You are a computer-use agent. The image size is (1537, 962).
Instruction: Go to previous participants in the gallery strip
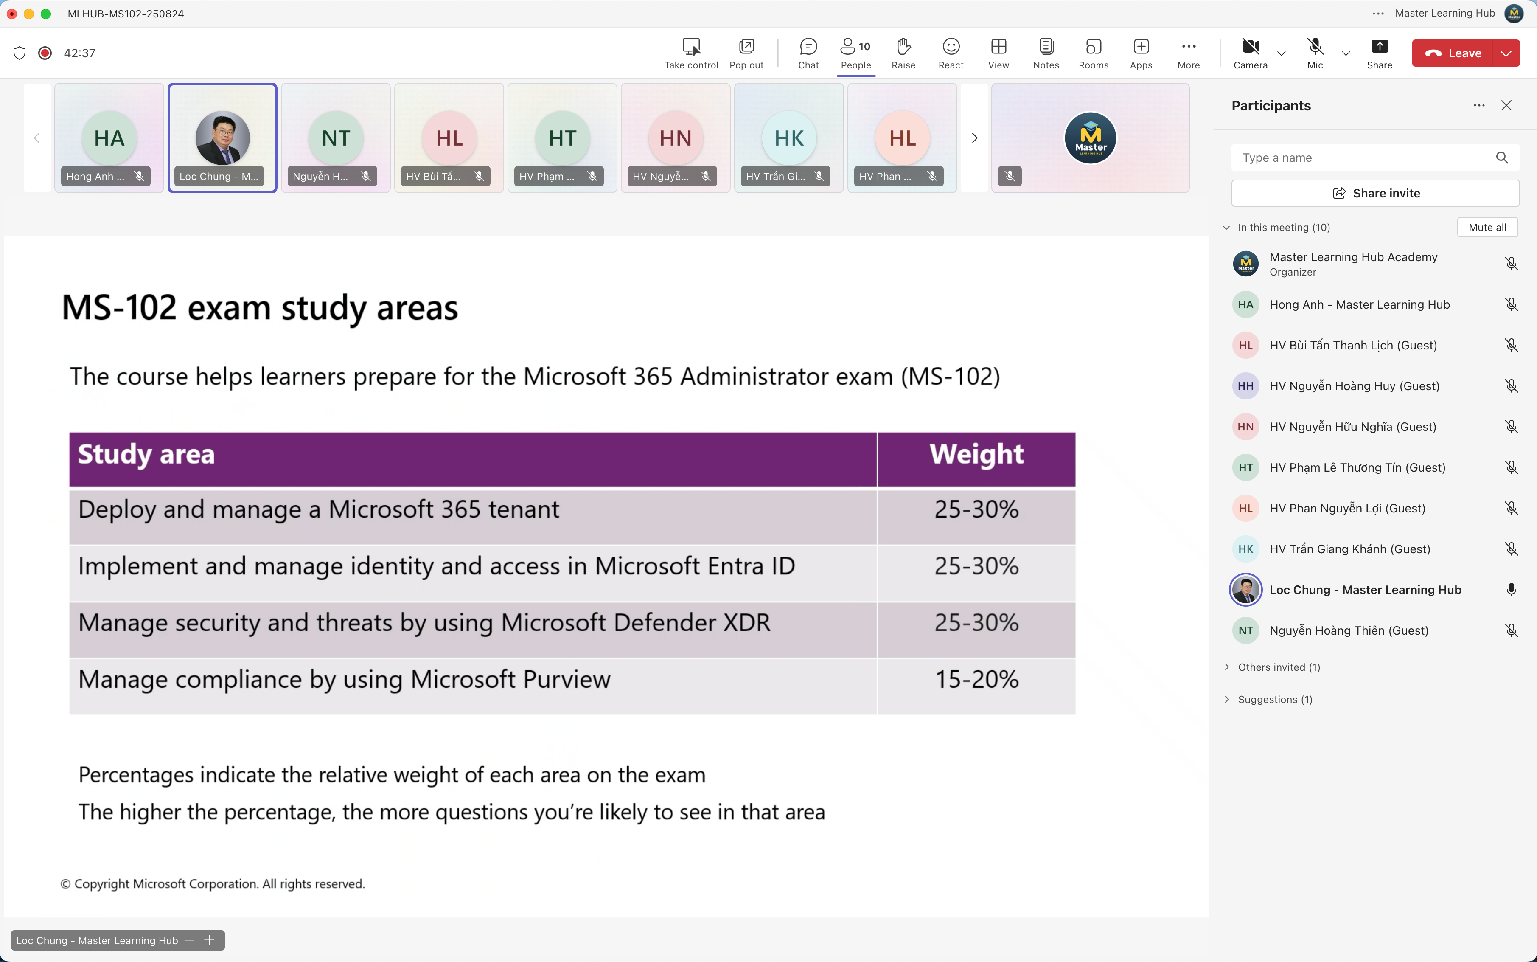37,138
